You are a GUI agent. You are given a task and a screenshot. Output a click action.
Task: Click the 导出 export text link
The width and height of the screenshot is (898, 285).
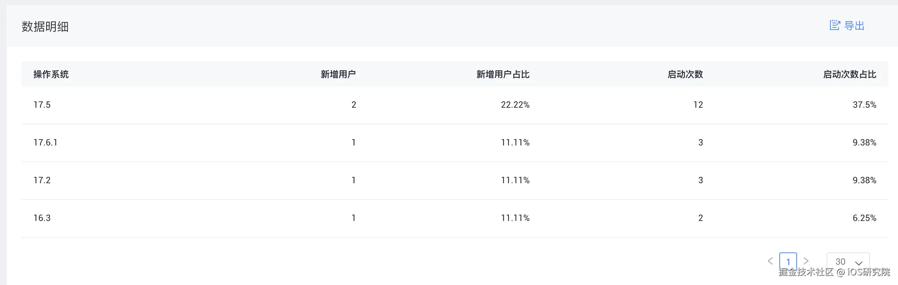pos(854,26)
